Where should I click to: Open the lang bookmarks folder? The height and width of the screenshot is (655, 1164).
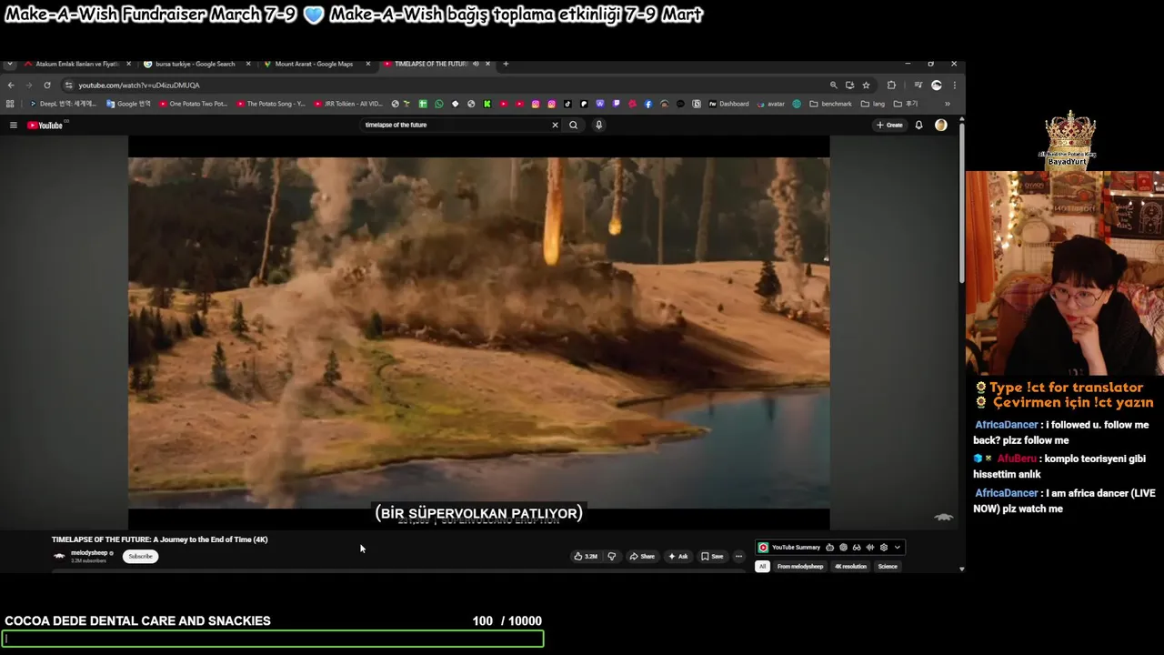(872, 104)
